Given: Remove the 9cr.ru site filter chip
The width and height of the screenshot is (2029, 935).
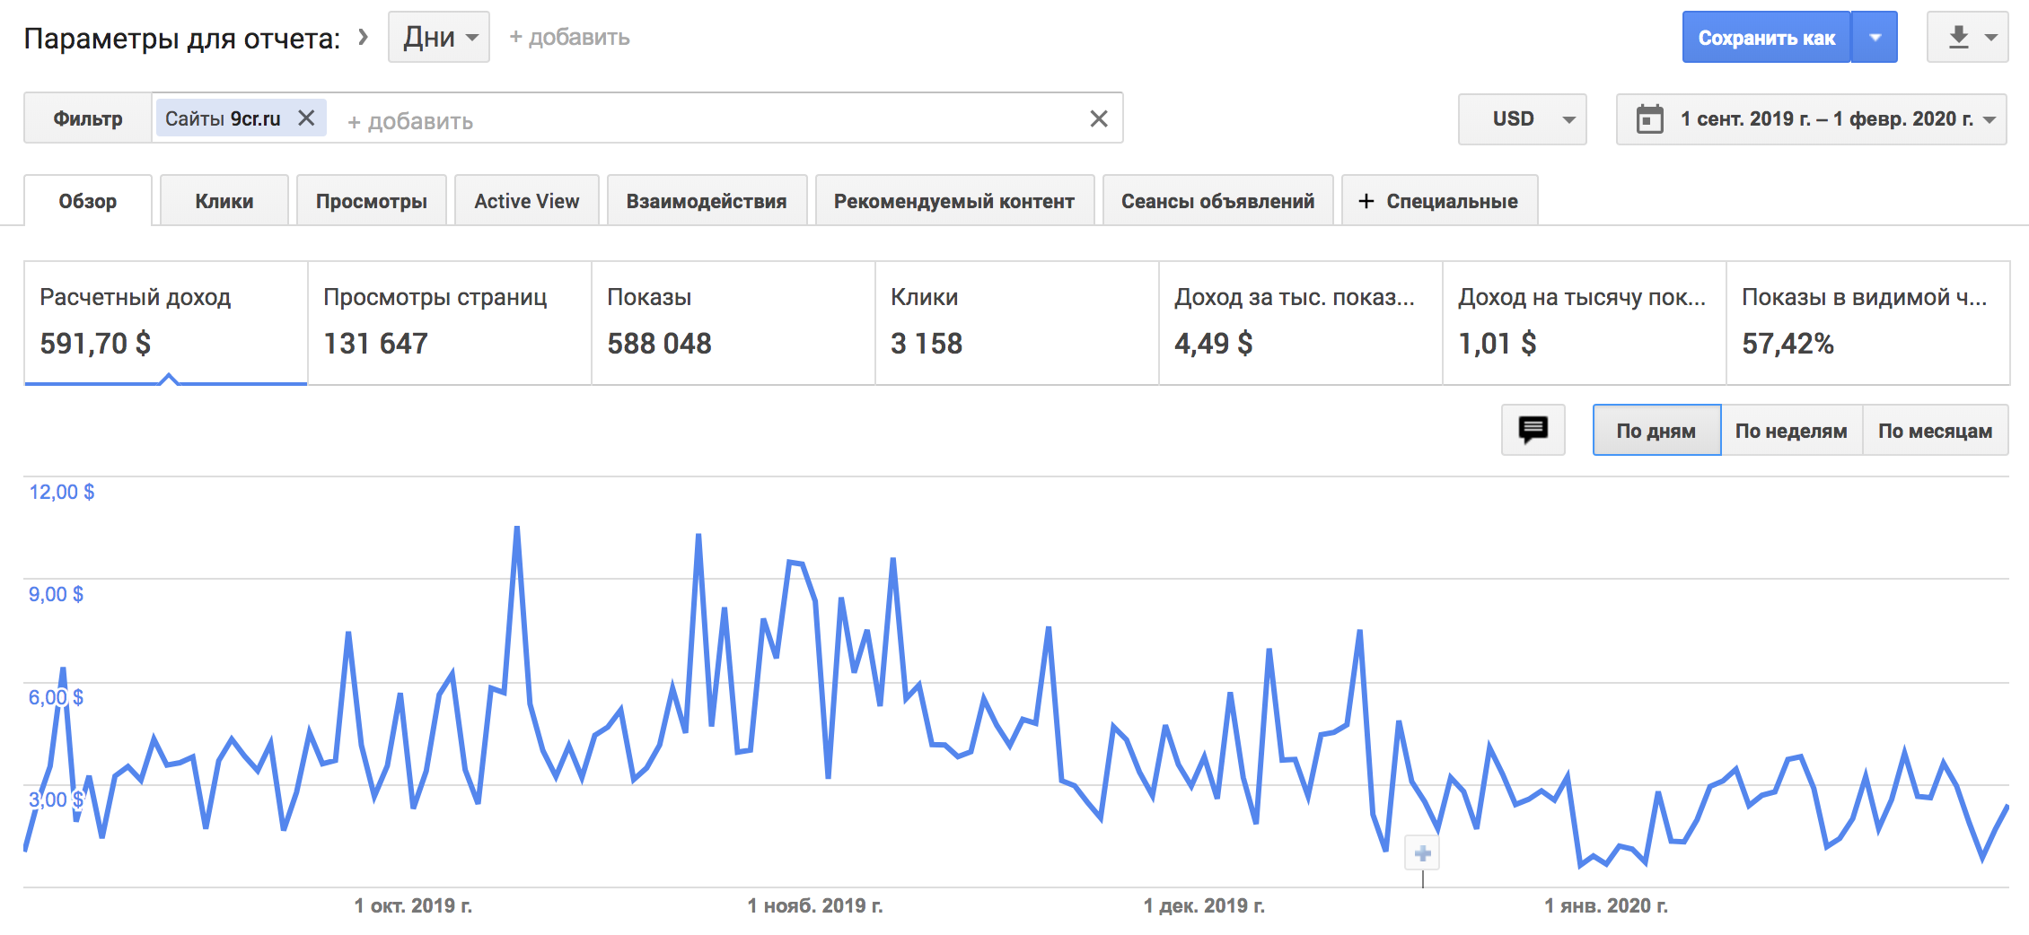Looking at the screenshot, I should click(x=306, y=118).
